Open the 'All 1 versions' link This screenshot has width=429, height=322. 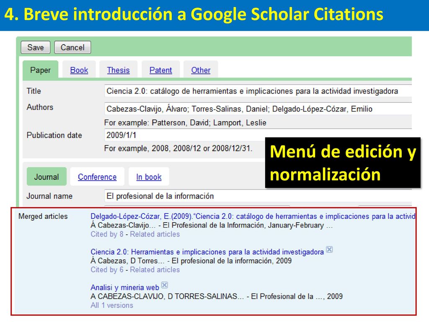(112, 305)
